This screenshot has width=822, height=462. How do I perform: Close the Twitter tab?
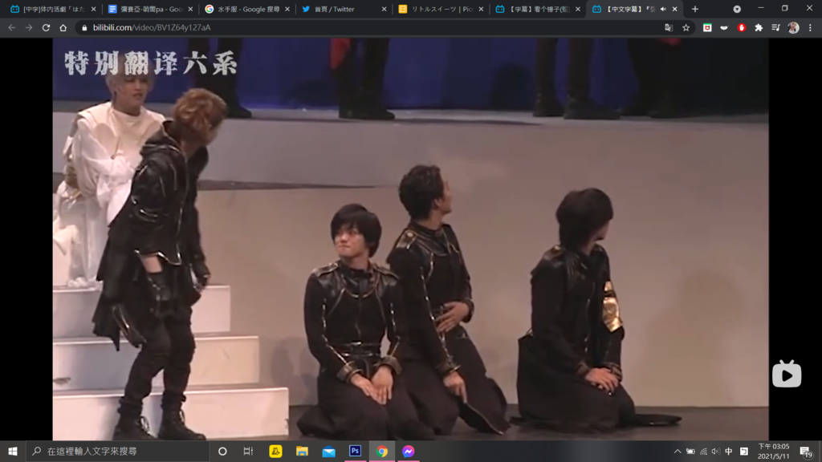click(x=385, y=9)
